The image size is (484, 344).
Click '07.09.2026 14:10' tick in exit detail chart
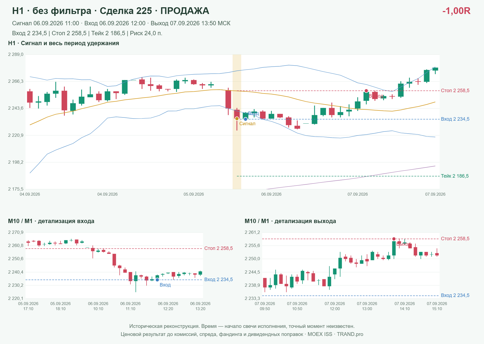point(405,306)
